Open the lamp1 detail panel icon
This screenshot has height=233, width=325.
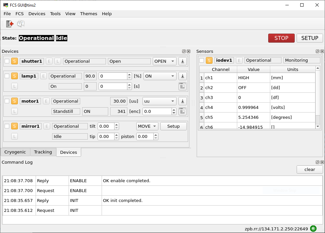[x=182, y=86]
